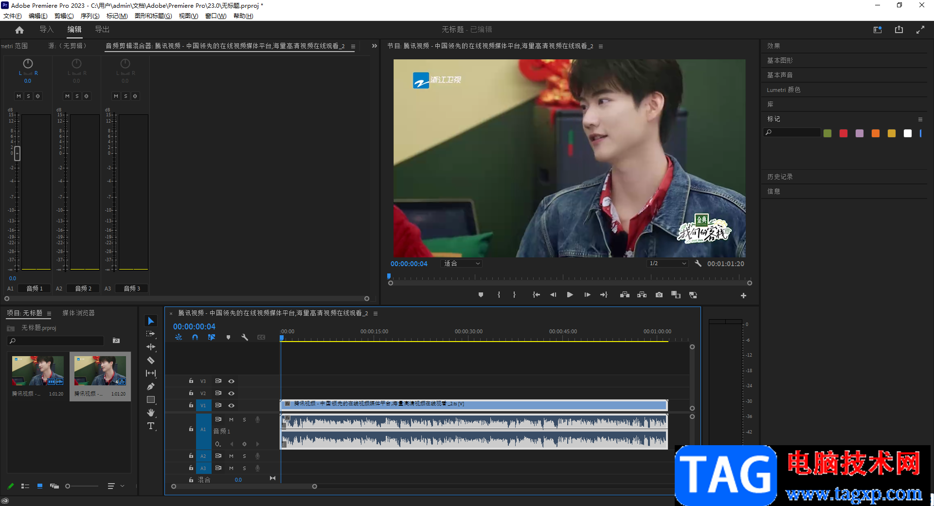Toggle V1 track output eye
Screen dimensions: 934x506
tap(232, 405)
